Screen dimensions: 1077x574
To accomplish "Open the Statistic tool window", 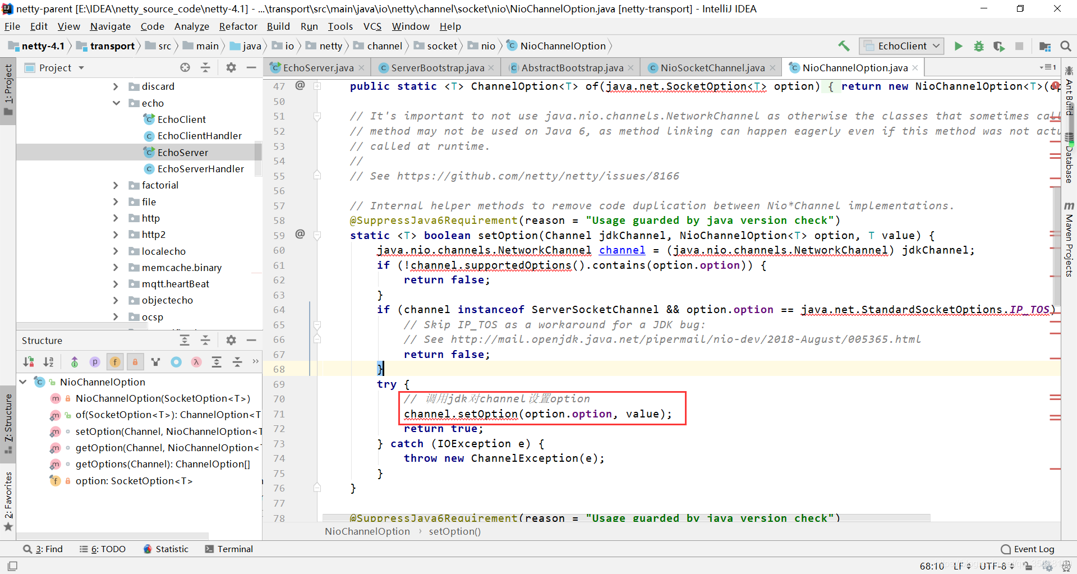I will pyautogui.click(x=166, y=549).
